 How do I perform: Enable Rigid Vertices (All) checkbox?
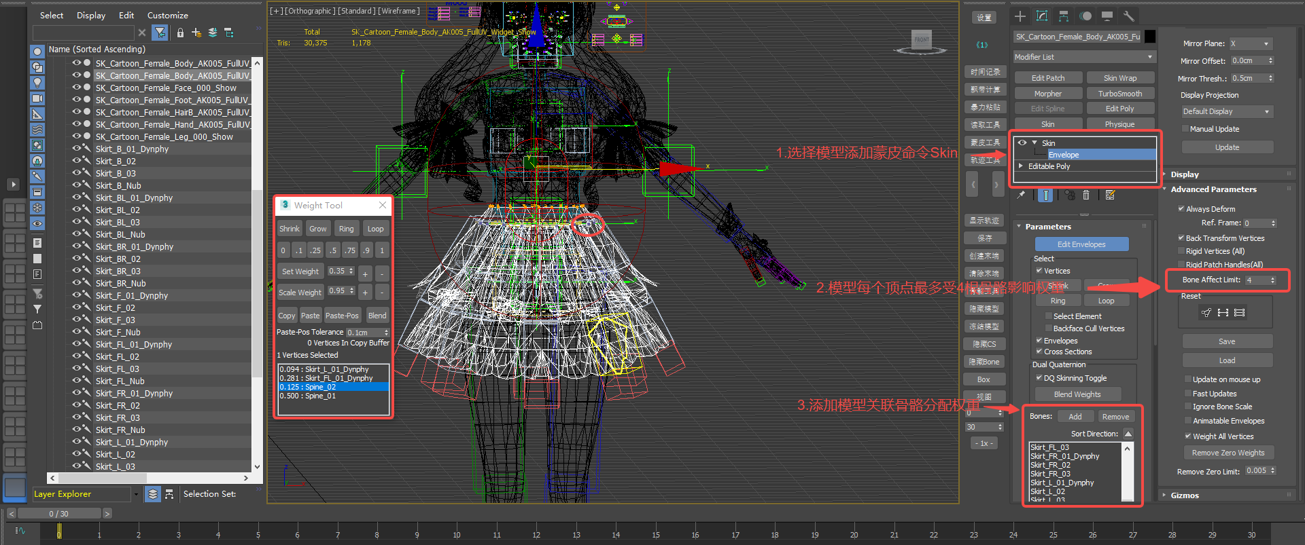tap(1181, 251)
